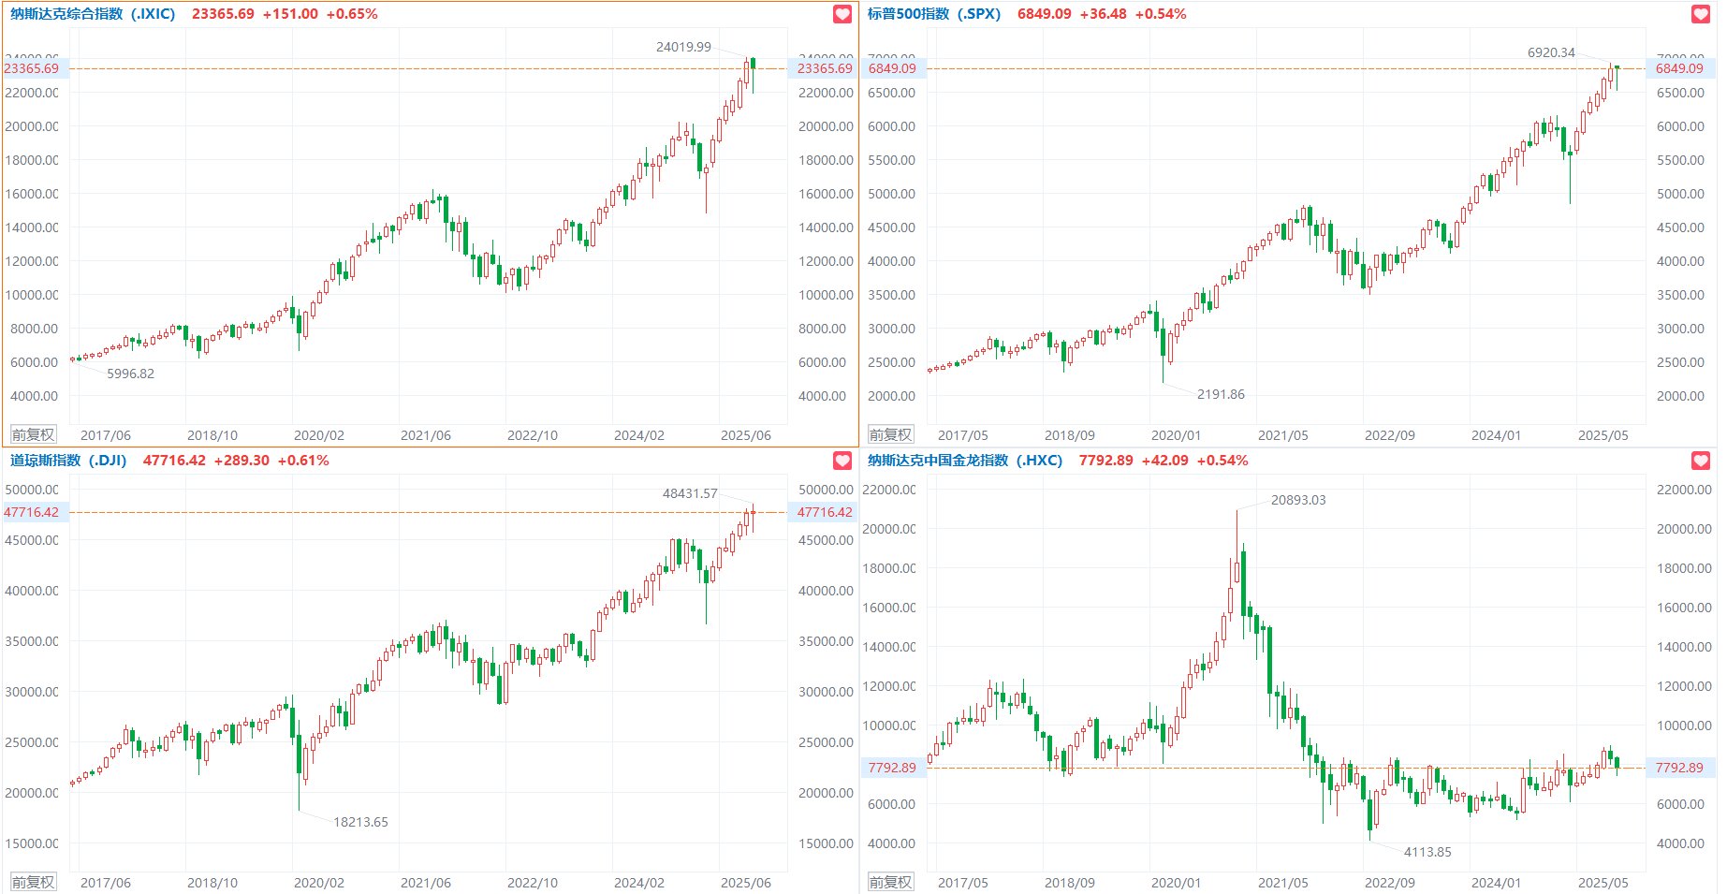Expand the 前复权 option under the Dow Jones chart
This screenshot has width=1727, height=894.
pyautogui.click(x=33, y=882)
